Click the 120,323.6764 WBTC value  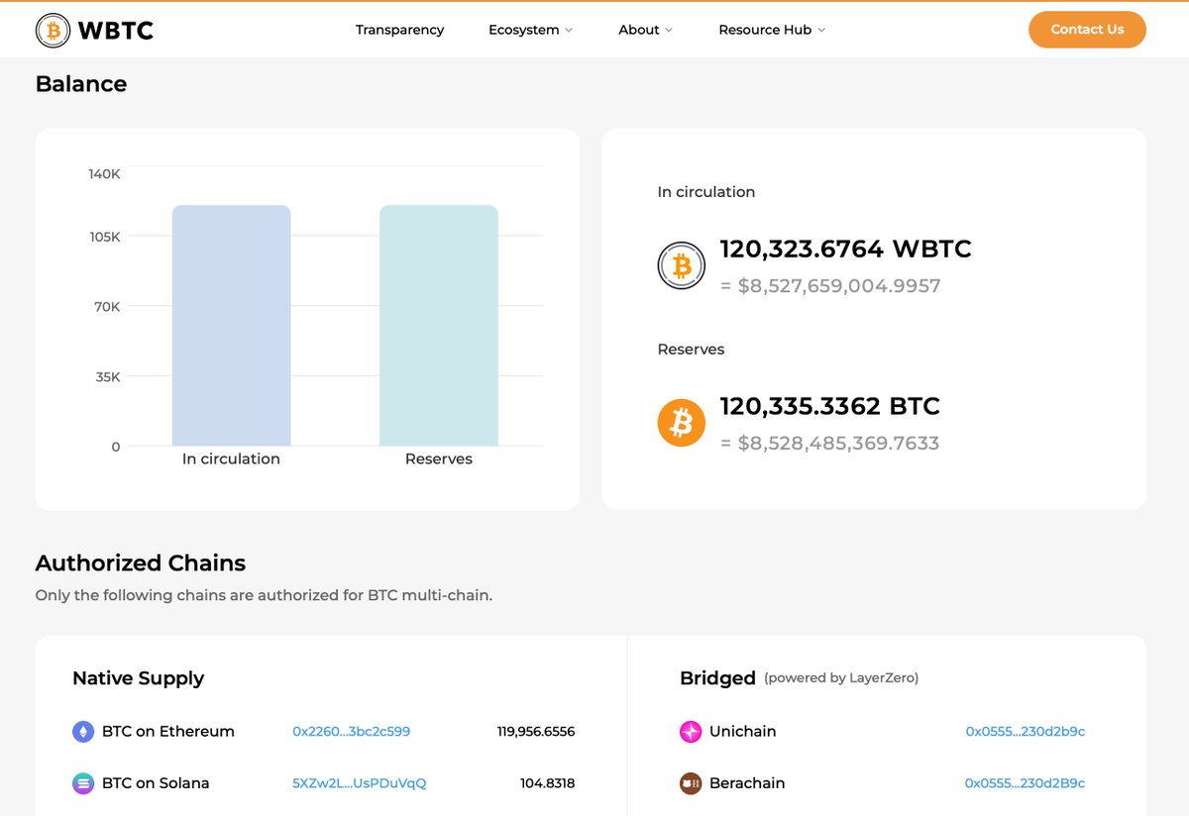(846, 249)
